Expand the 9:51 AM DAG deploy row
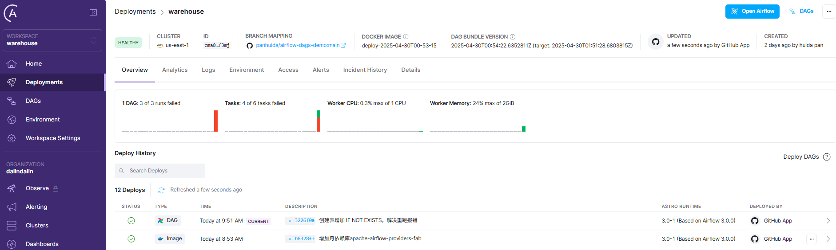 coord(828,221)
